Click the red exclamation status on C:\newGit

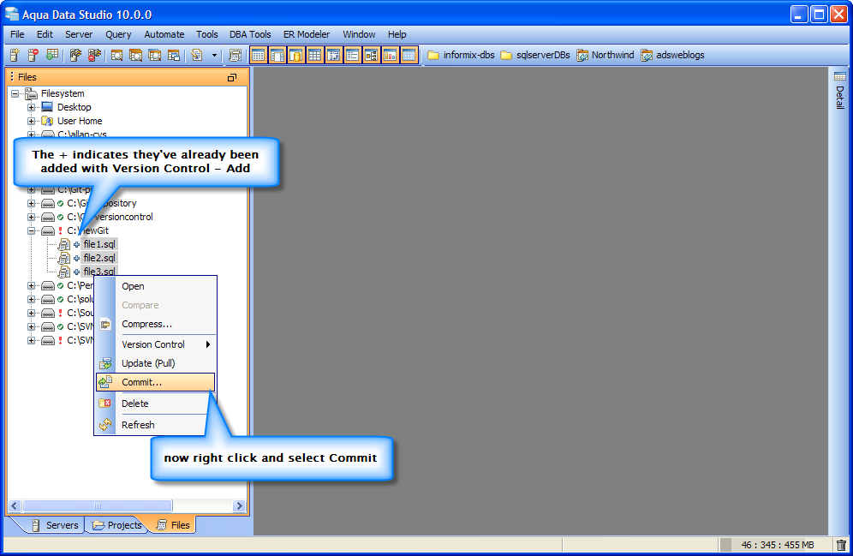pos(61,230)
